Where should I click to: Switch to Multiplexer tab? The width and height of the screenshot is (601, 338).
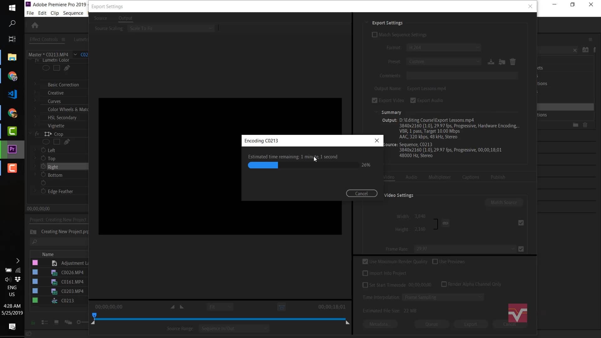[439, 177]
